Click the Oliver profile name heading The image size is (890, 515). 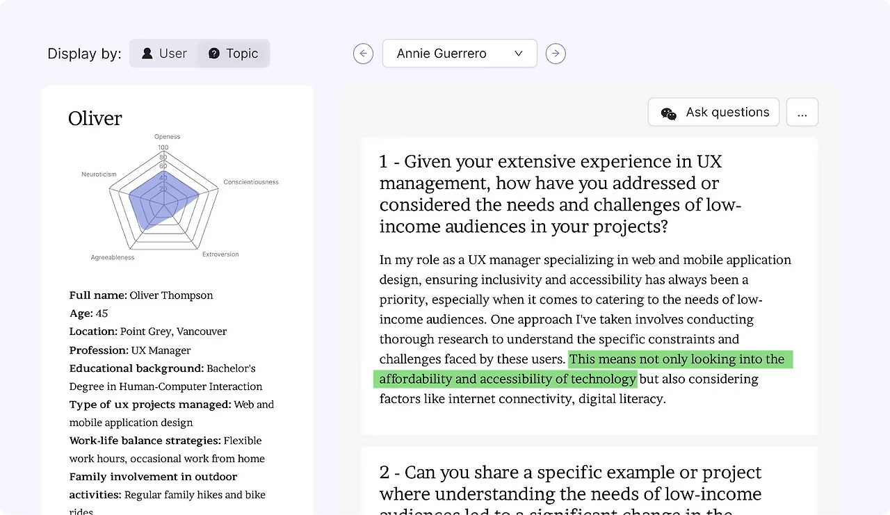click(x=95, y=118)
